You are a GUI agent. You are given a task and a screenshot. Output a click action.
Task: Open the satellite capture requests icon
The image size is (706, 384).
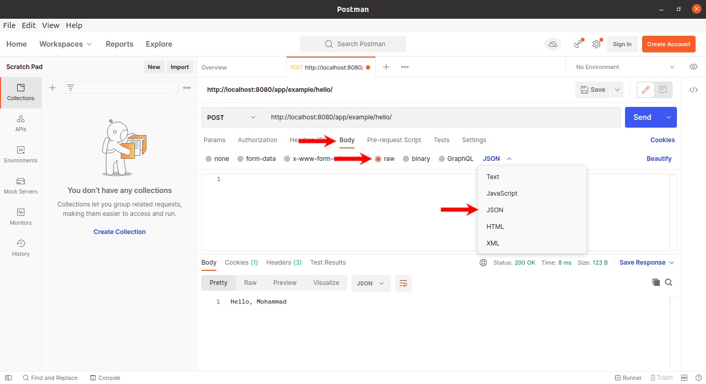(x=578, y=44)
